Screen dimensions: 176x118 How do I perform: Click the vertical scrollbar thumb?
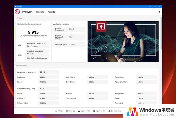(161, 33)
